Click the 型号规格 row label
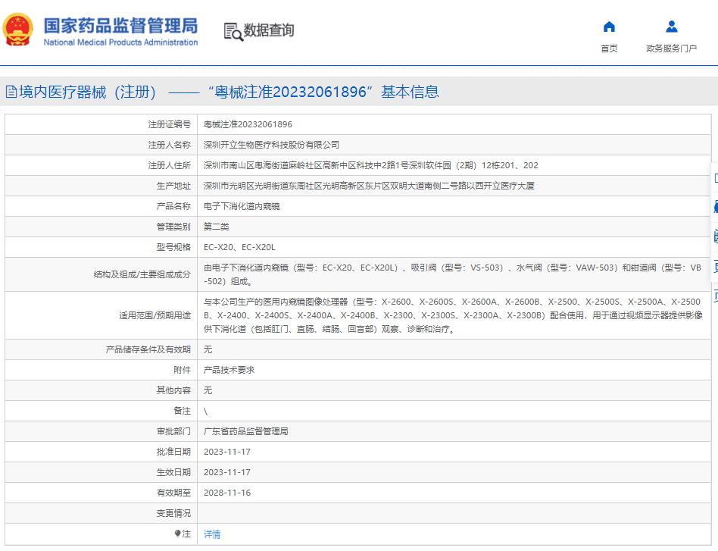 (173, 247)
